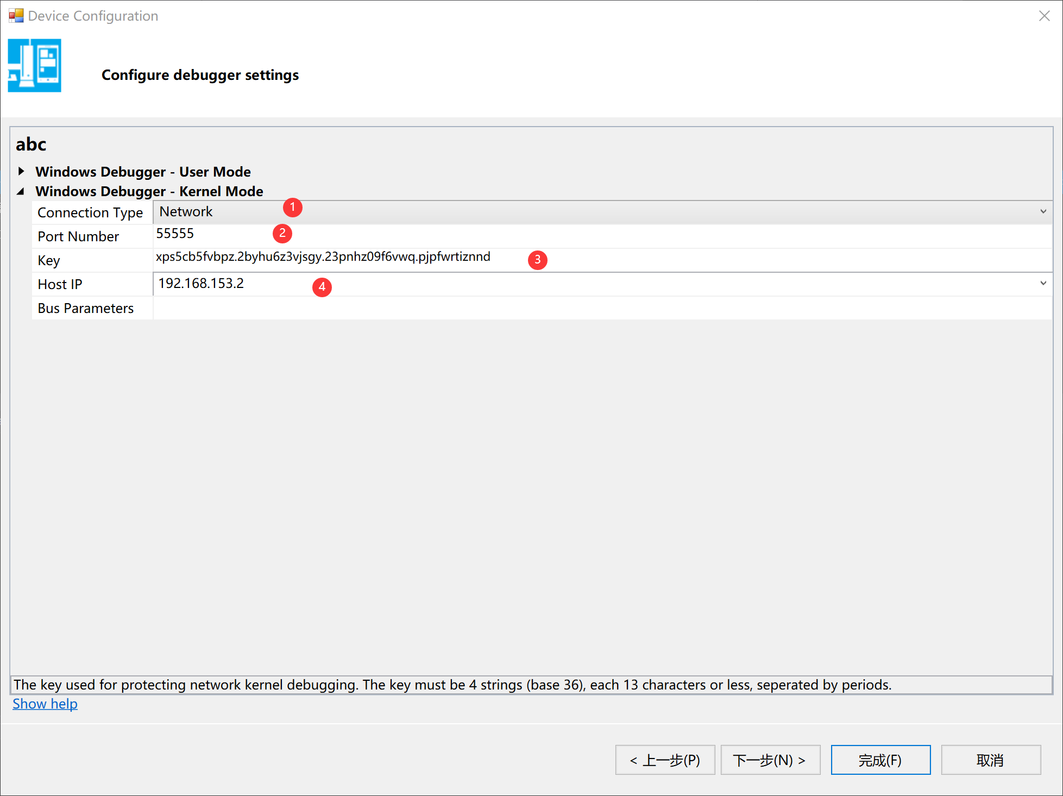Click the 下一步(N) next button
Image resolution: width=1063 pixels, height=796 pixels.
pyautogui.click(x=770, y=760)
